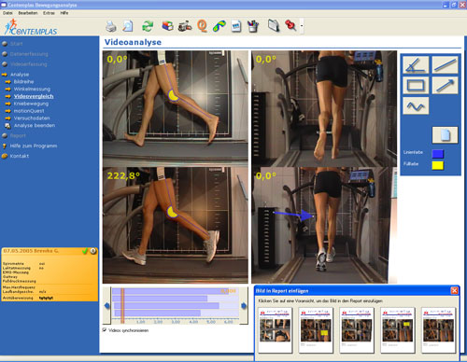Click the foot pressure footprint icon
This screenshot has width=467, height=362.
click(219, 26)
